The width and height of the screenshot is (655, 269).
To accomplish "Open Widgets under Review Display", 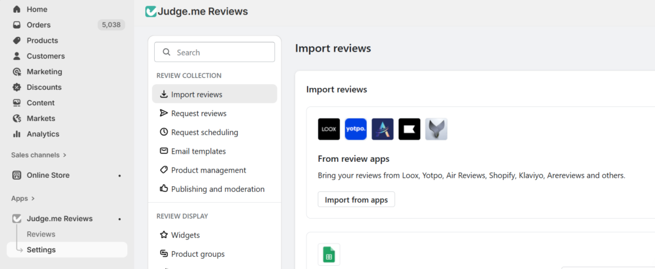I will click(185, 235).
